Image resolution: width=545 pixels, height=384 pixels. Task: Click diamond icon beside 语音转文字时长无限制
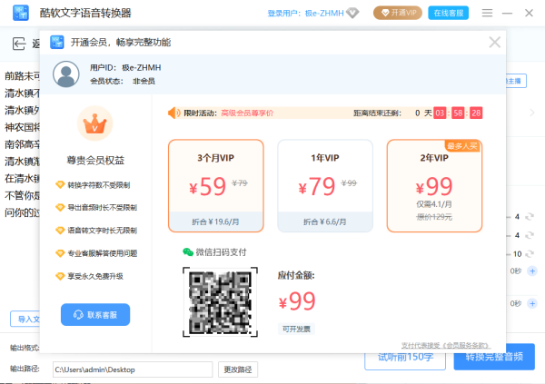pos(60,231)
